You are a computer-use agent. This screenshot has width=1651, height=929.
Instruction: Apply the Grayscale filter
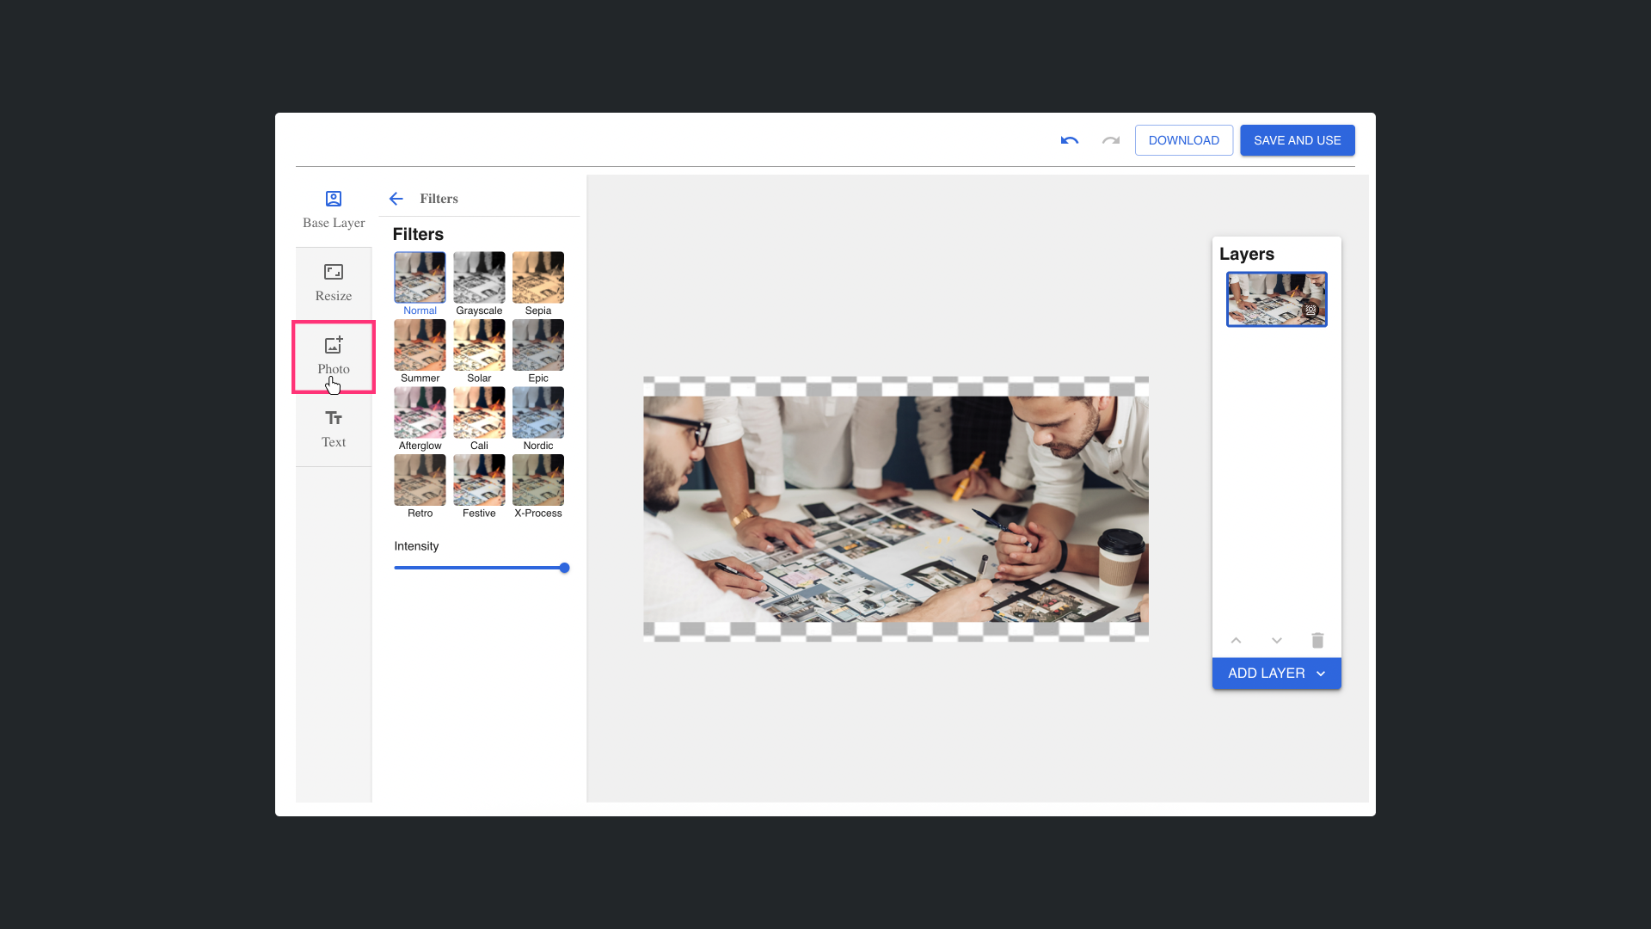pyautogui.click(x=479, y=278)
